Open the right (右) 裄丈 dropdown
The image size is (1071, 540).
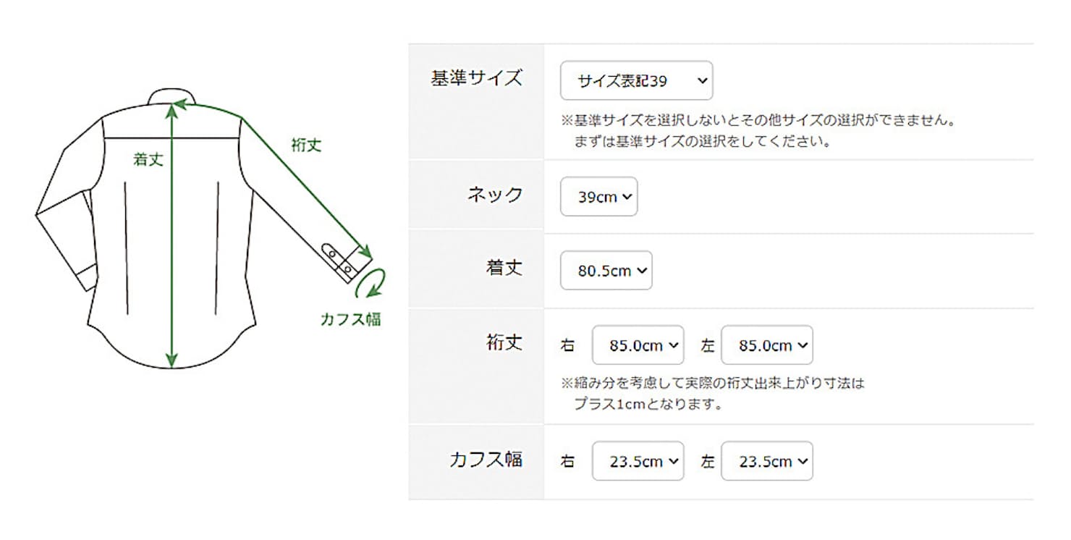pos(637,345)
